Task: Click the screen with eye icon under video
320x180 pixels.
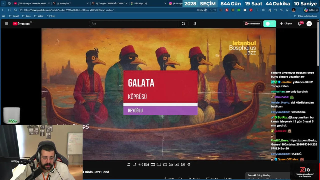Action: pos(147,164)
